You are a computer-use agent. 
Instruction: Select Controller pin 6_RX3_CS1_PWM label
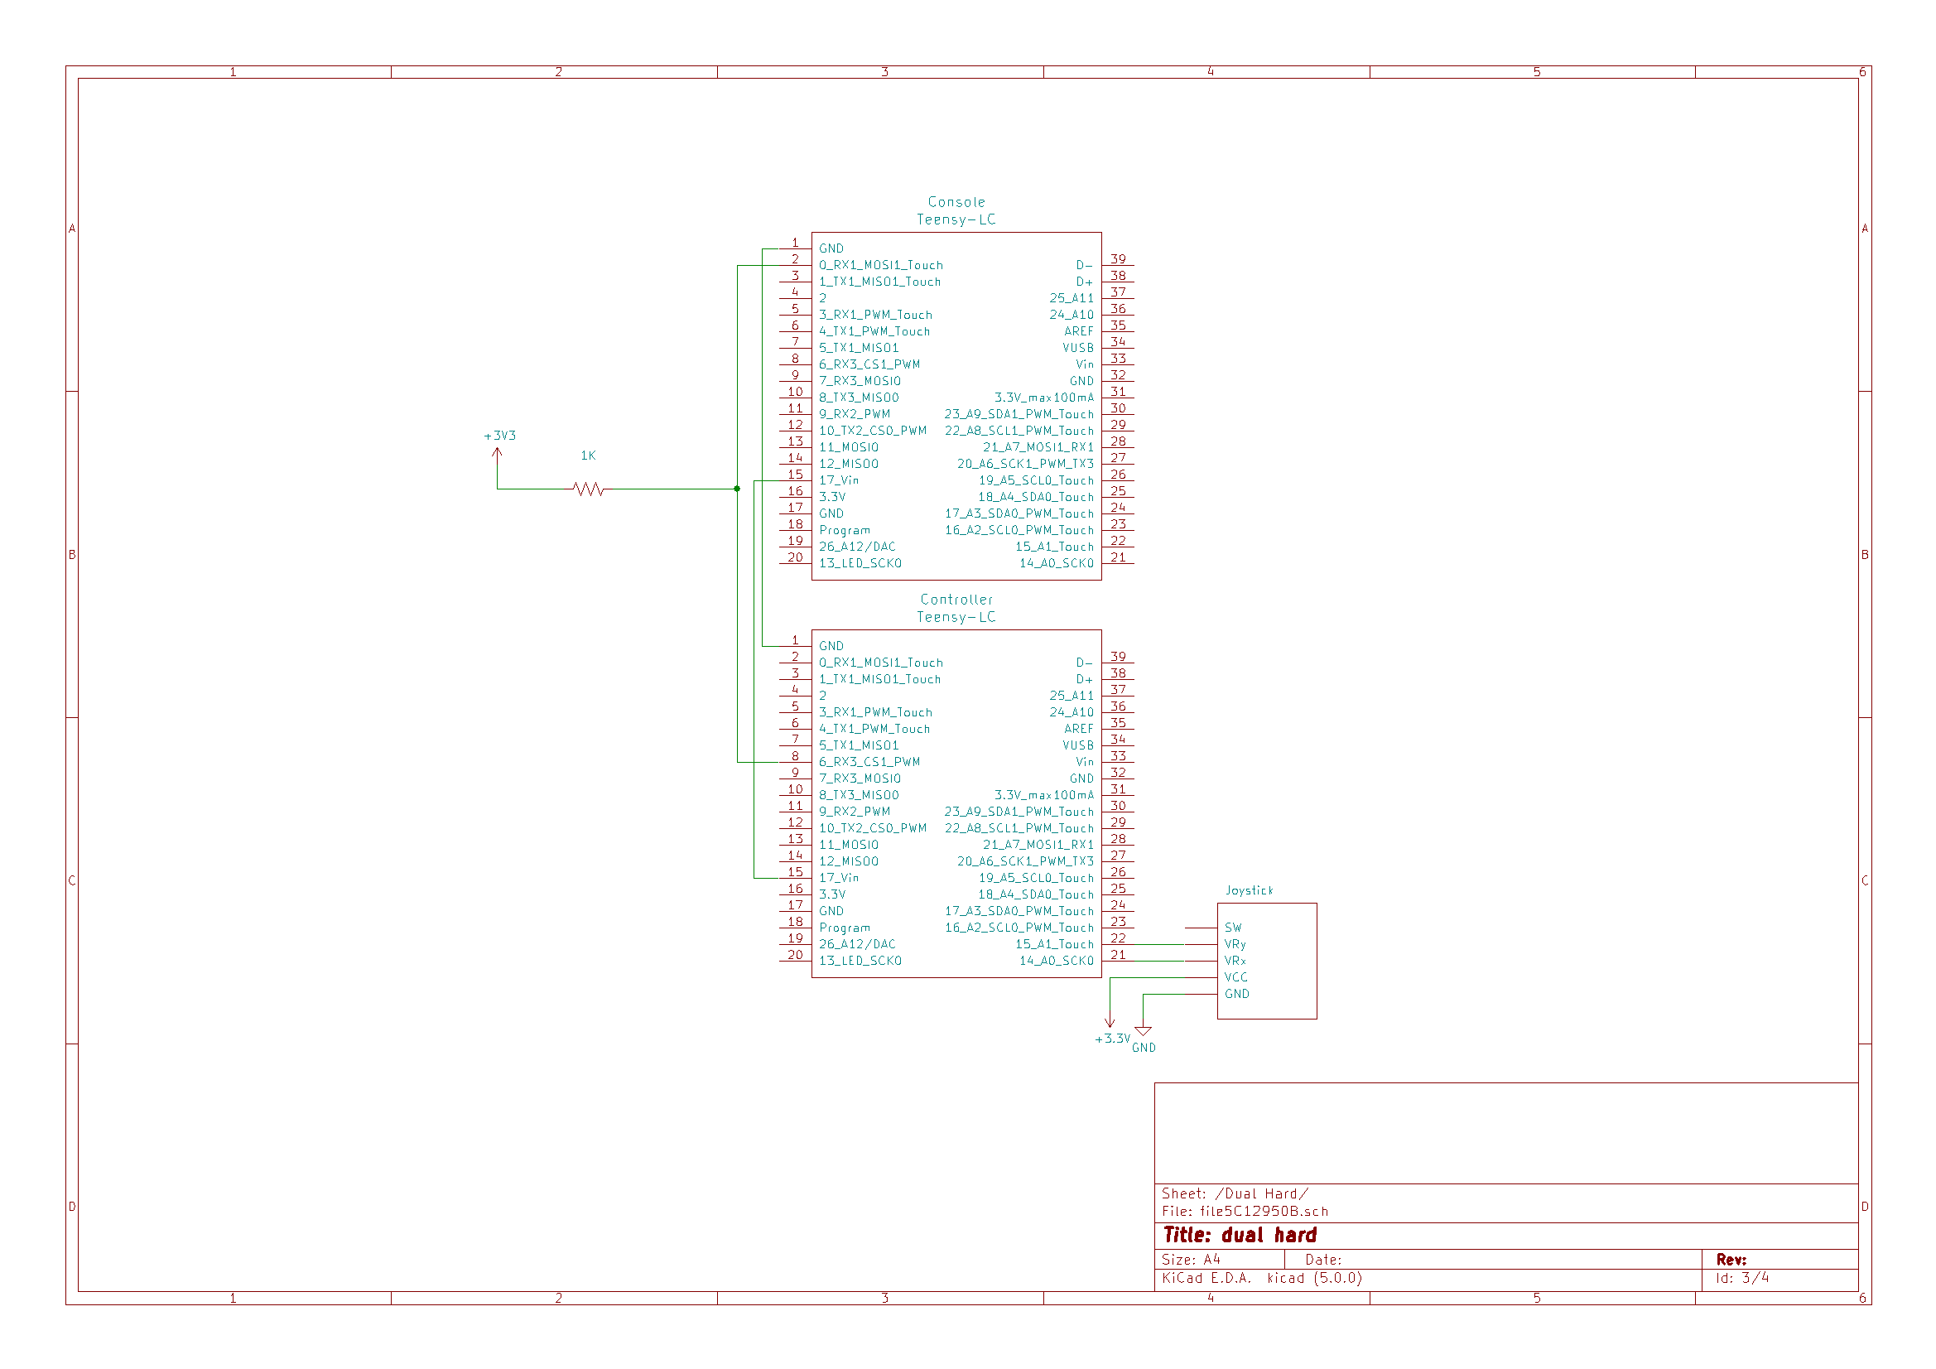click(x=869, y=762)
